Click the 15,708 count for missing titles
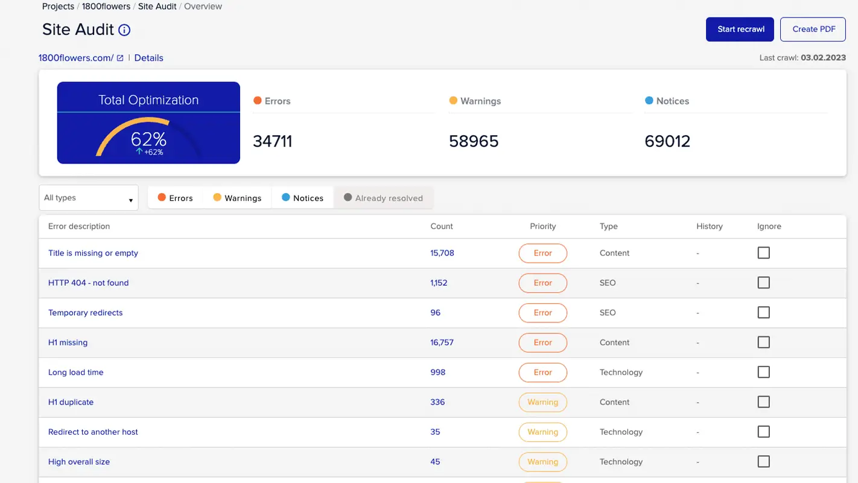Screen dimensions: 858x483 (442, 252)
